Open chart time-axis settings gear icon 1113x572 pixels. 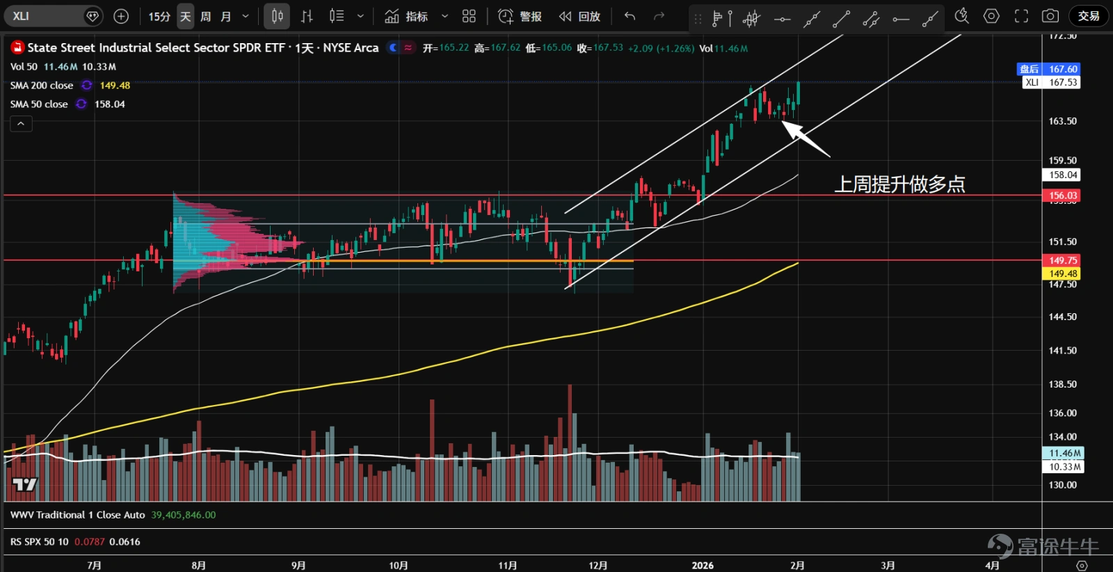pos(1082,565)
